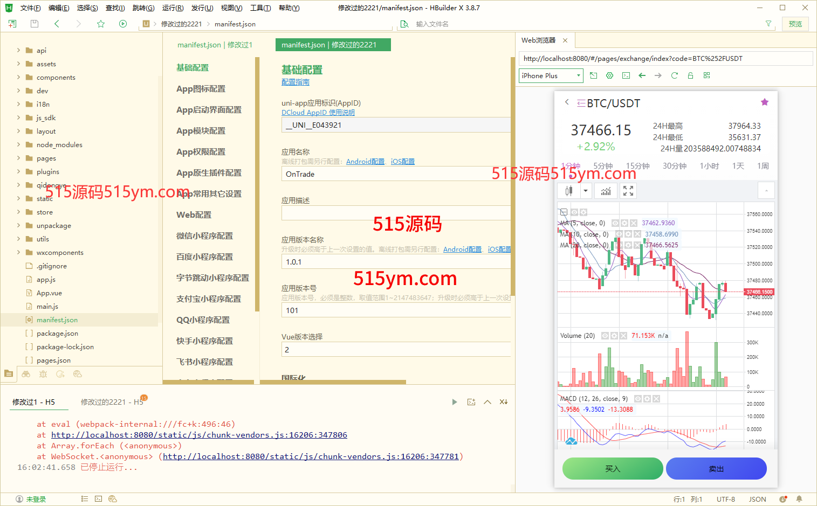The height and width of the screenshot is (506, 817).
Task: Click the green 买入 buy button
Action: 613,468
